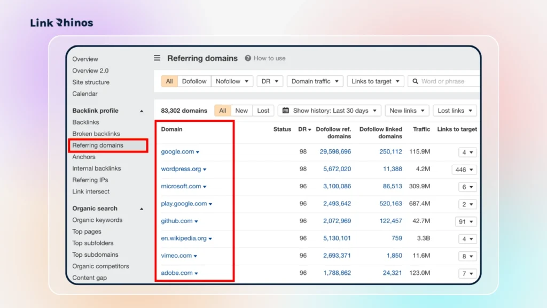Expand adobe.com links to target dropdown 7
547x308 pixels.
467,273
